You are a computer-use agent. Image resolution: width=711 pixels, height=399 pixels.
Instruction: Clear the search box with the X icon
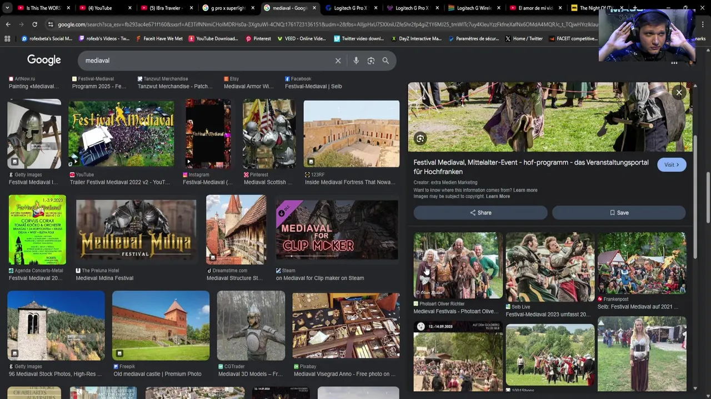(338, 60)
